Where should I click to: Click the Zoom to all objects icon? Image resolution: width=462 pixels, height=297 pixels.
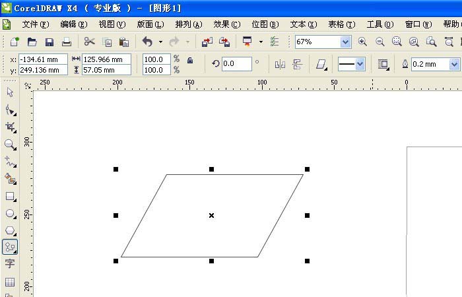pyautogui.click(x=414, y=42)
